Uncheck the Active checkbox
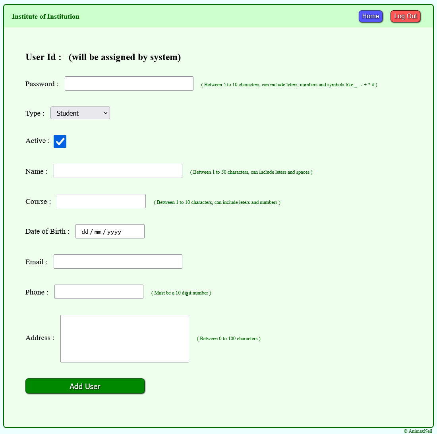The height and width of the screenshot is (434, 437). [x=60, y=141]
